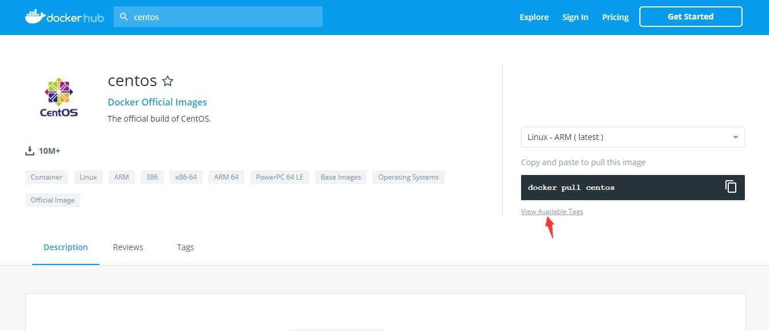This screenshot has width=769, height=331.
Task: Copy the docker pull command
Action: pyautogui.click(x=731, y=186)
